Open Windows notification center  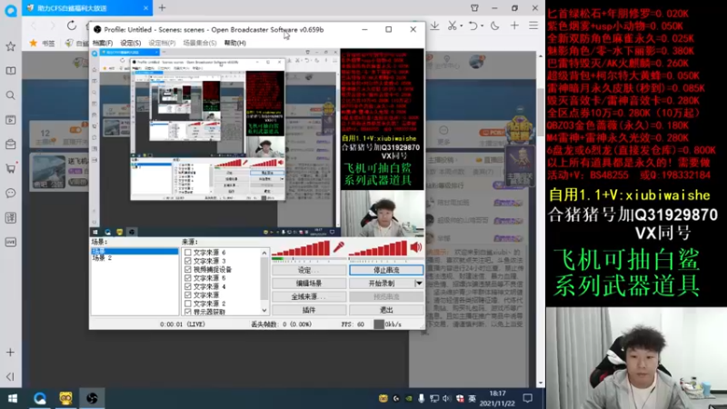pos(528,398)
